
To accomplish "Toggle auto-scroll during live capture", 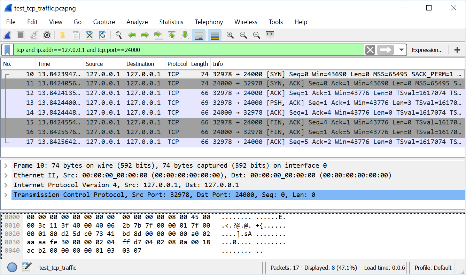I will (x=199, y=35).
